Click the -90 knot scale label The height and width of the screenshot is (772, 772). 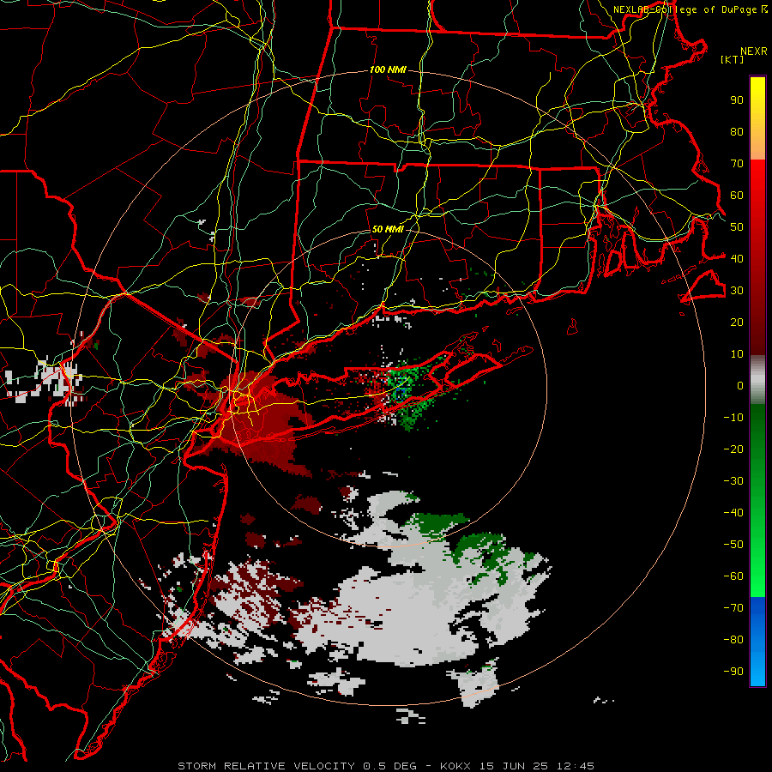pos(733,671)
